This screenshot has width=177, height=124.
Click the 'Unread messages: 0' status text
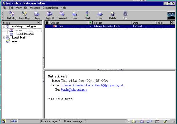coord(75,121)
